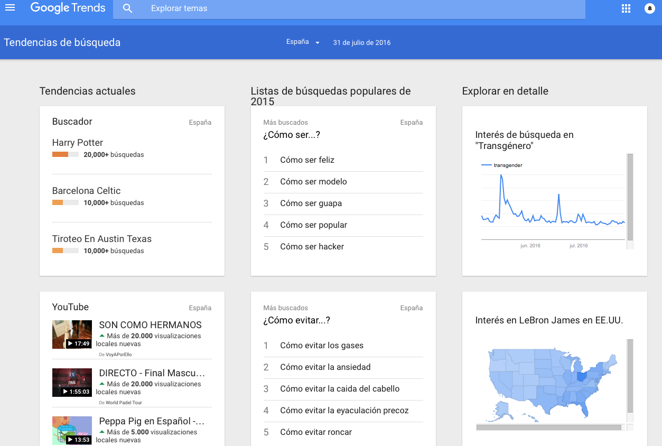
Task: Open Cómo evitar la ansiedad entry
Action: (x=325, y=367)
